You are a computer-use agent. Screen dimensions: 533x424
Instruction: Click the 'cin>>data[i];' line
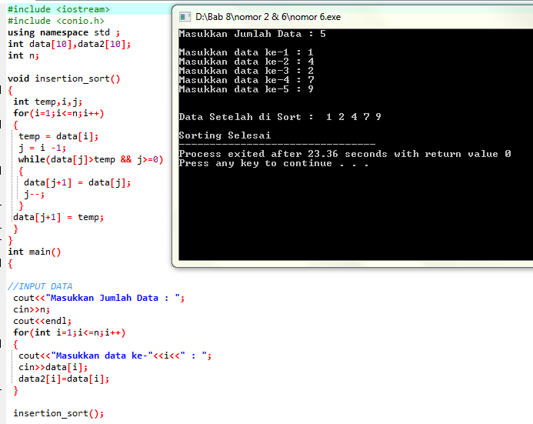[x=53, y=367]
